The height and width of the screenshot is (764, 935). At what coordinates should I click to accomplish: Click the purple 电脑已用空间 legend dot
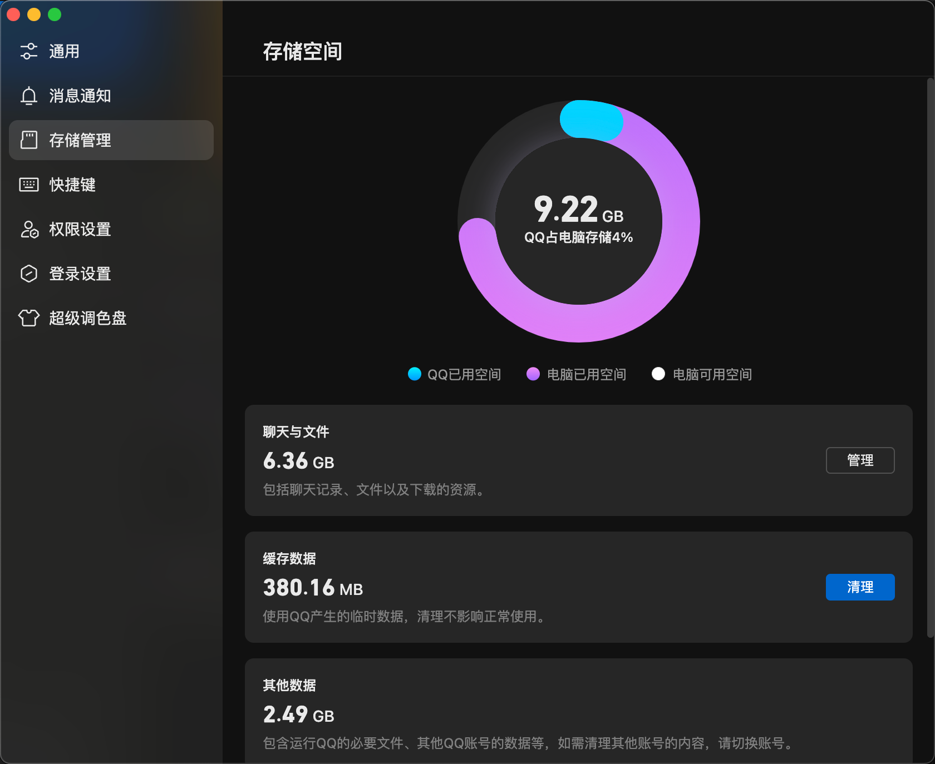click(x=533, y=374)
